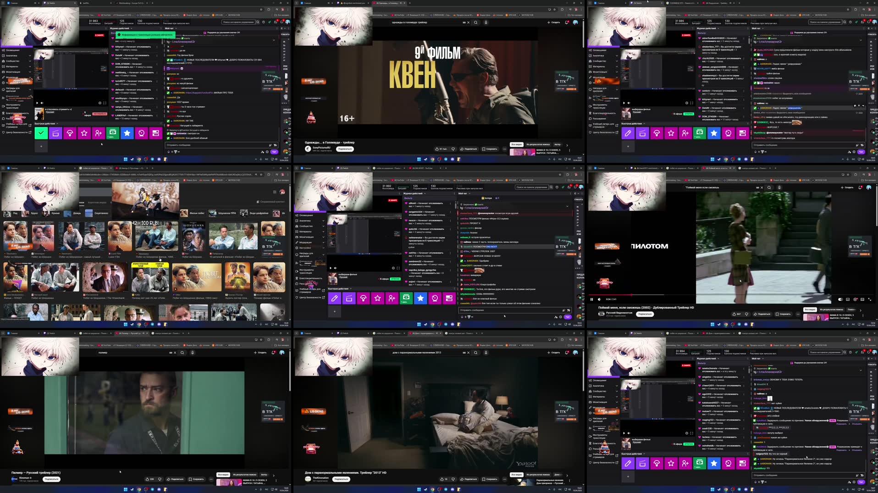Select the pencil 'Edit stream info' quick action
Image resolution: width=878 pixels, height=493 pixels.
335,298
